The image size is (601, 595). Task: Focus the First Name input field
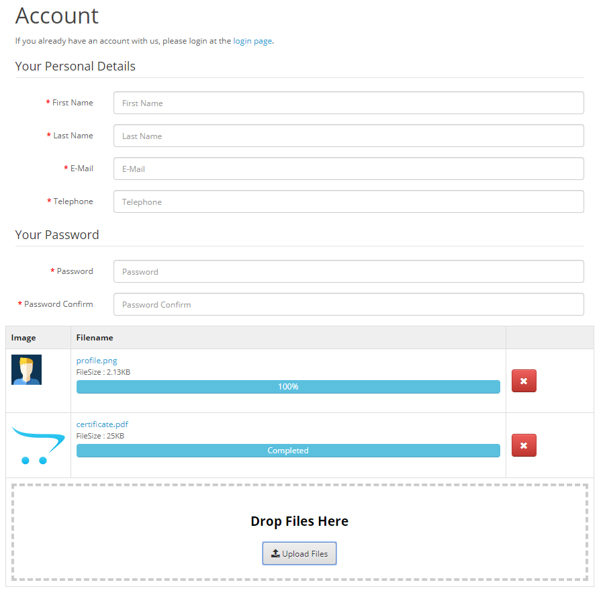pos(349,103)
